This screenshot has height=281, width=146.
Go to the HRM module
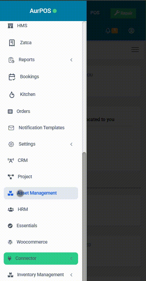click(x=41, y=209)
